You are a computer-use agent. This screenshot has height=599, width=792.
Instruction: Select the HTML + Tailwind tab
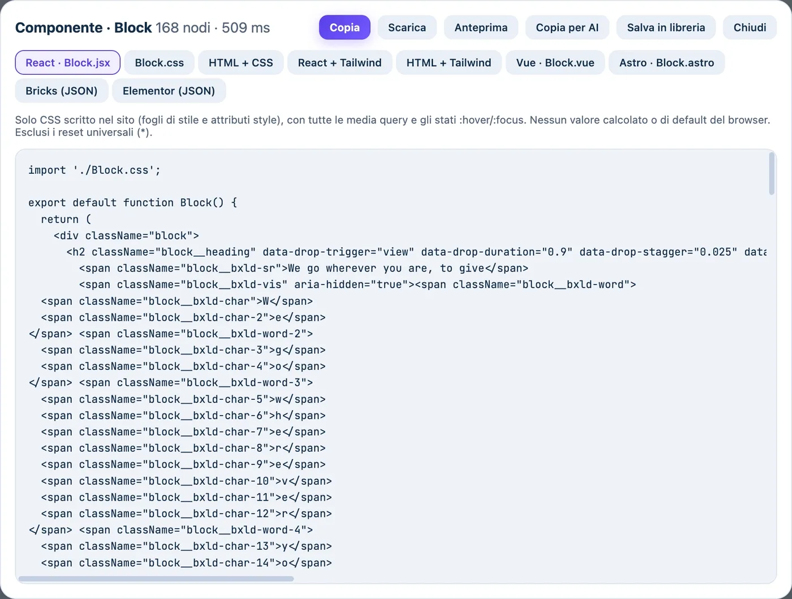(449, 62)
